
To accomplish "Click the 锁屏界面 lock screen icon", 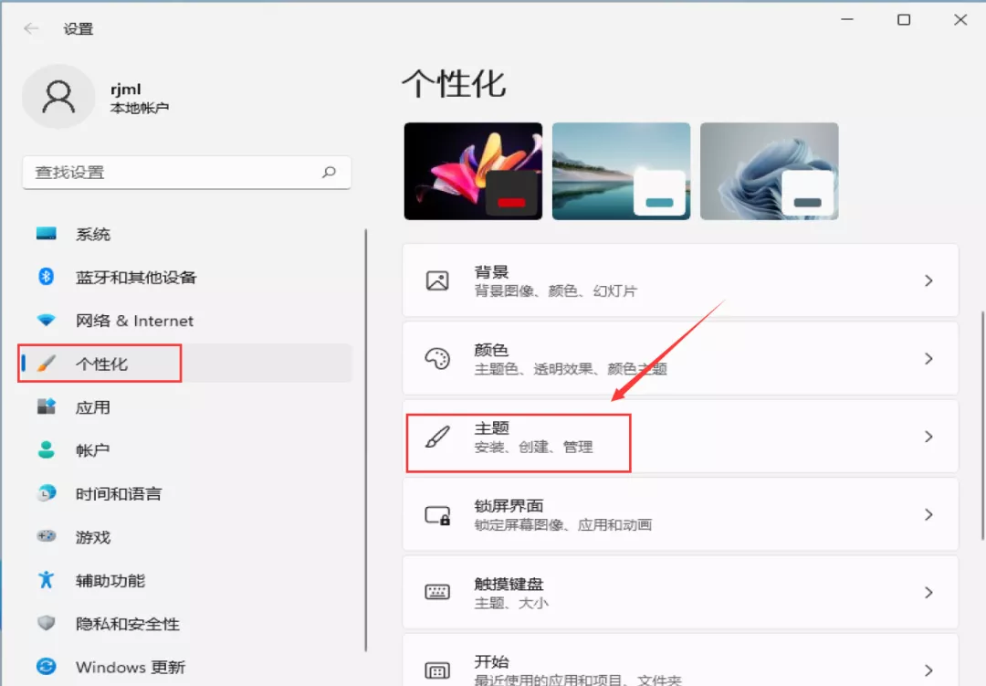I will (x=437, y=515).
